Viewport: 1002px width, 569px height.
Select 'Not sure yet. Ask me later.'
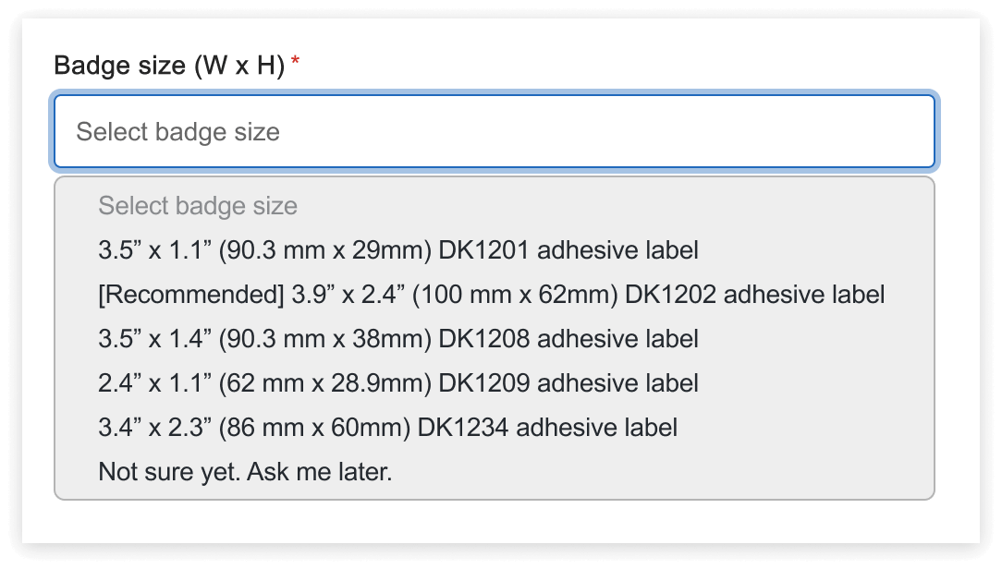(x=245, y=472)
